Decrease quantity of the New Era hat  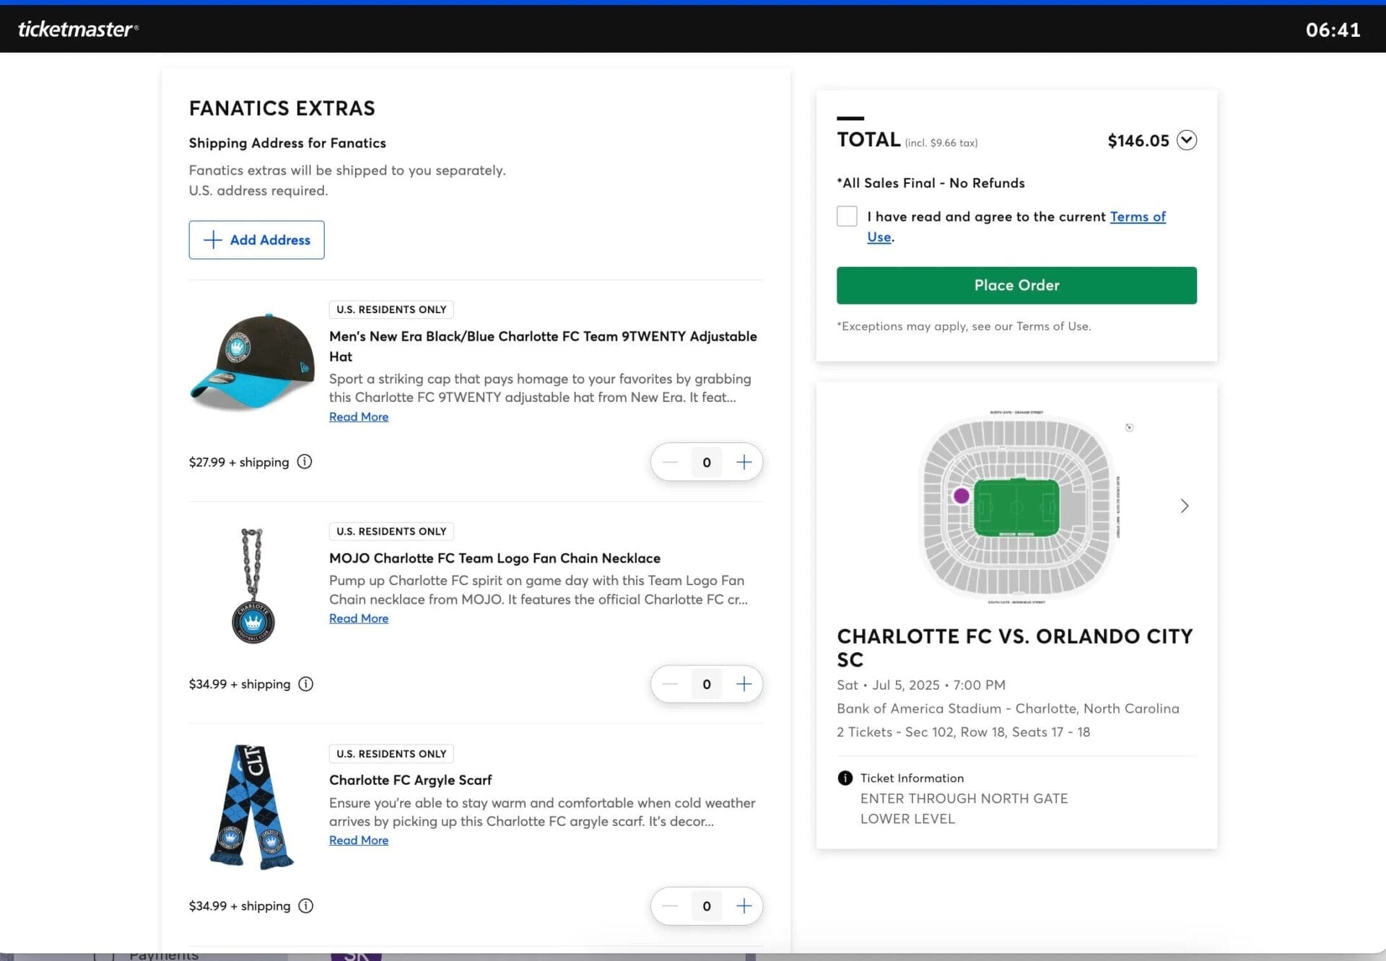click(670, 462)
